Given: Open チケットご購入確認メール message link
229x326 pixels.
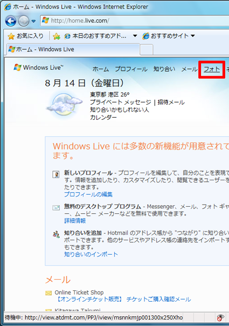Looking at the screenshot, I should coord(158,300).
